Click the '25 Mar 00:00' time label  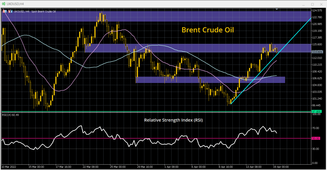pos(118,167)
